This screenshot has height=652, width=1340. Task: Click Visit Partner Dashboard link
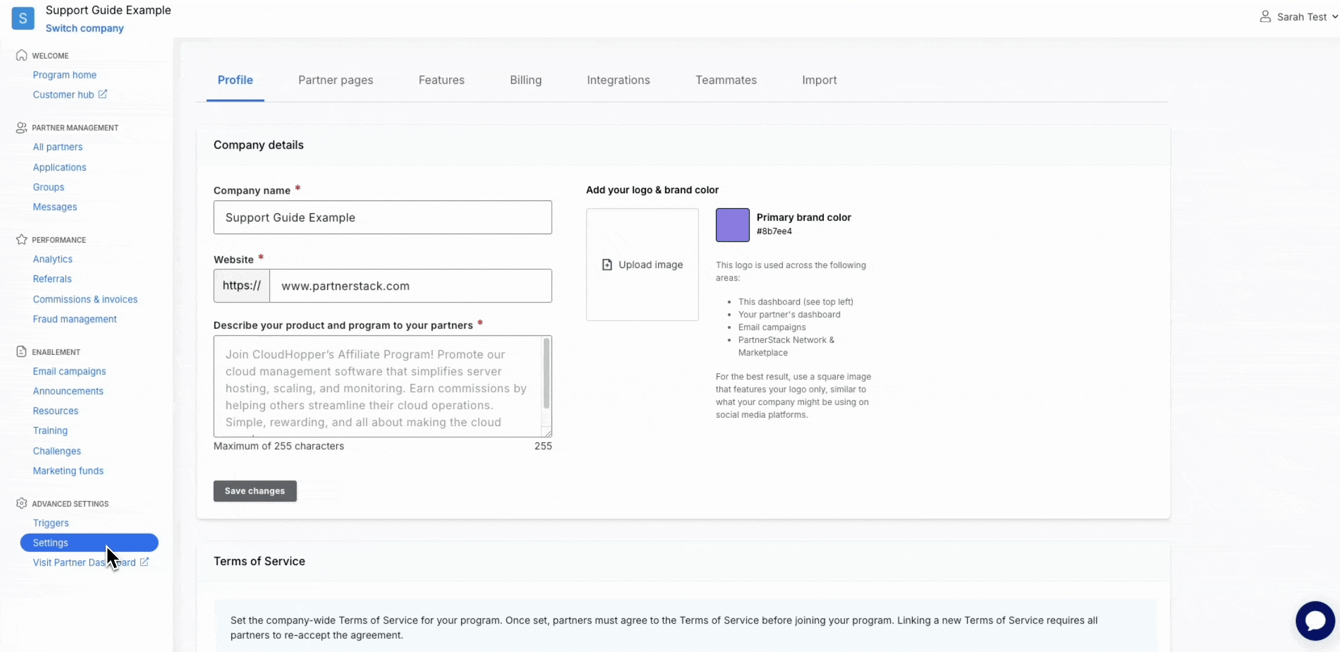[x=85, y=563]
